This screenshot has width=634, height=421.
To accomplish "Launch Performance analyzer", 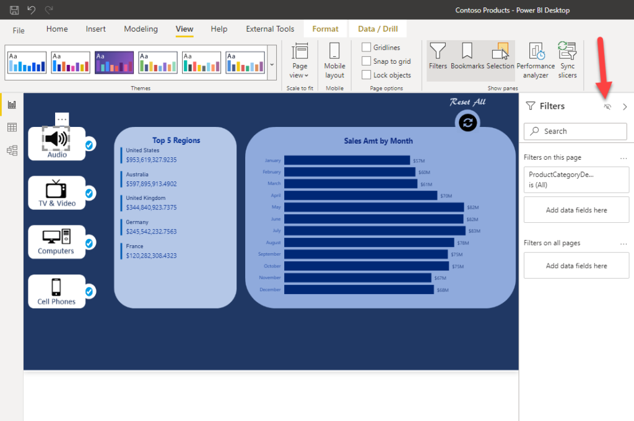I will pos(536,60).
